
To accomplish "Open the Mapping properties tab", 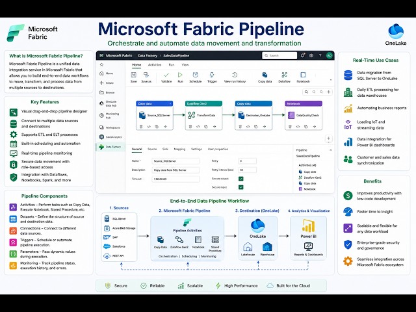I will 179,149.
